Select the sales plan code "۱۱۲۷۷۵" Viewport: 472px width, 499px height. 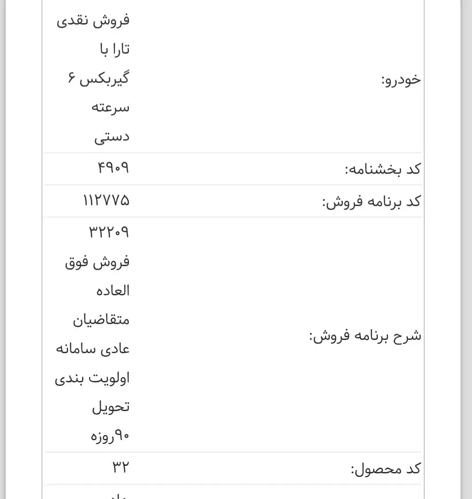click(x=106, y=201)
